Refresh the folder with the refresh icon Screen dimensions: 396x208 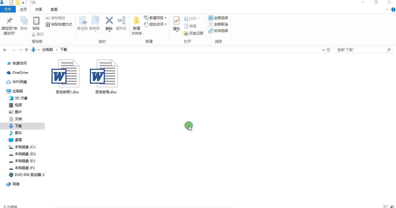coord(328,50)
